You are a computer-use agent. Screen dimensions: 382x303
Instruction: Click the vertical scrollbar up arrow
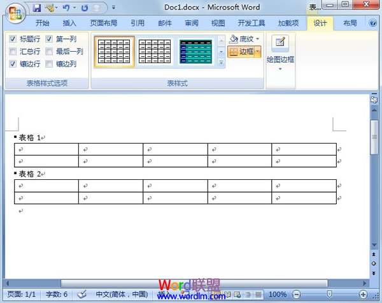click(x=374, y=110)
